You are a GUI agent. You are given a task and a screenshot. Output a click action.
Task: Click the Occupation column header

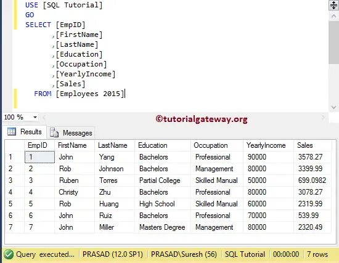217,145
